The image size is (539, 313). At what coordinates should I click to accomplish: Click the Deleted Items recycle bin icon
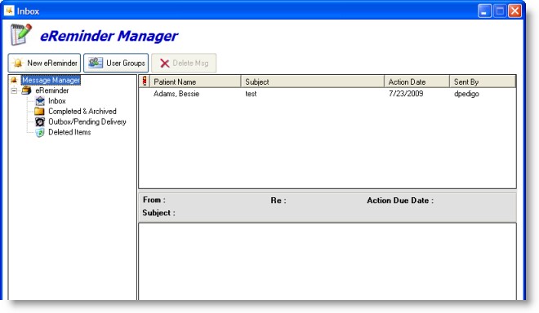point(40,133)
